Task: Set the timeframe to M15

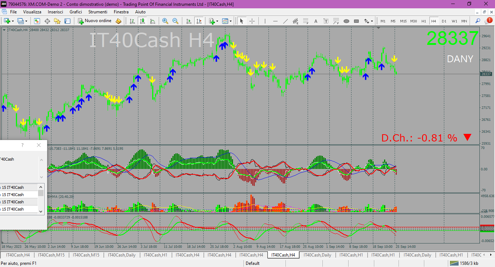Action: (403, 21)
